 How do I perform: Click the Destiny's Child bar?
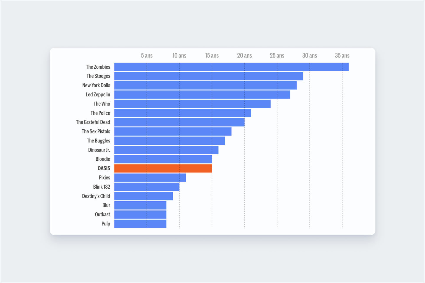pyautogui.click(x=143, y=196)
